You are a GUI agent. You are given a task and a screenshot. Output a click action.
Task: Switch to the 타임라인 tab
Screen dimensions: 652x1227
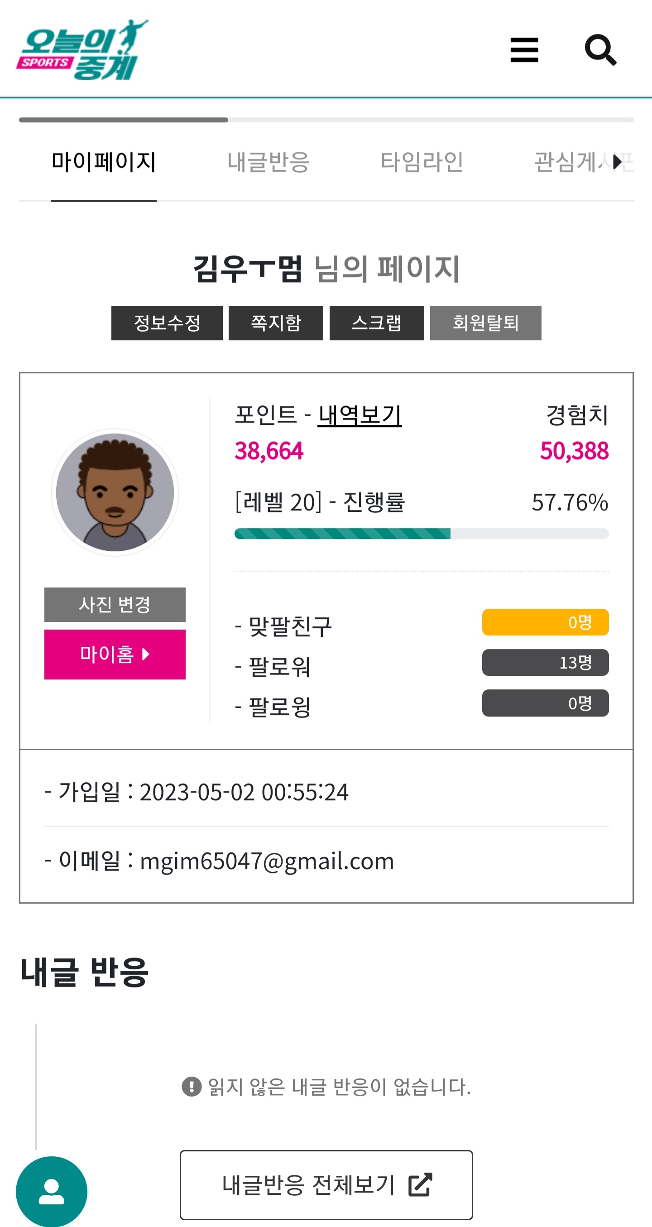pyautogui.click(x=422, y=162)
